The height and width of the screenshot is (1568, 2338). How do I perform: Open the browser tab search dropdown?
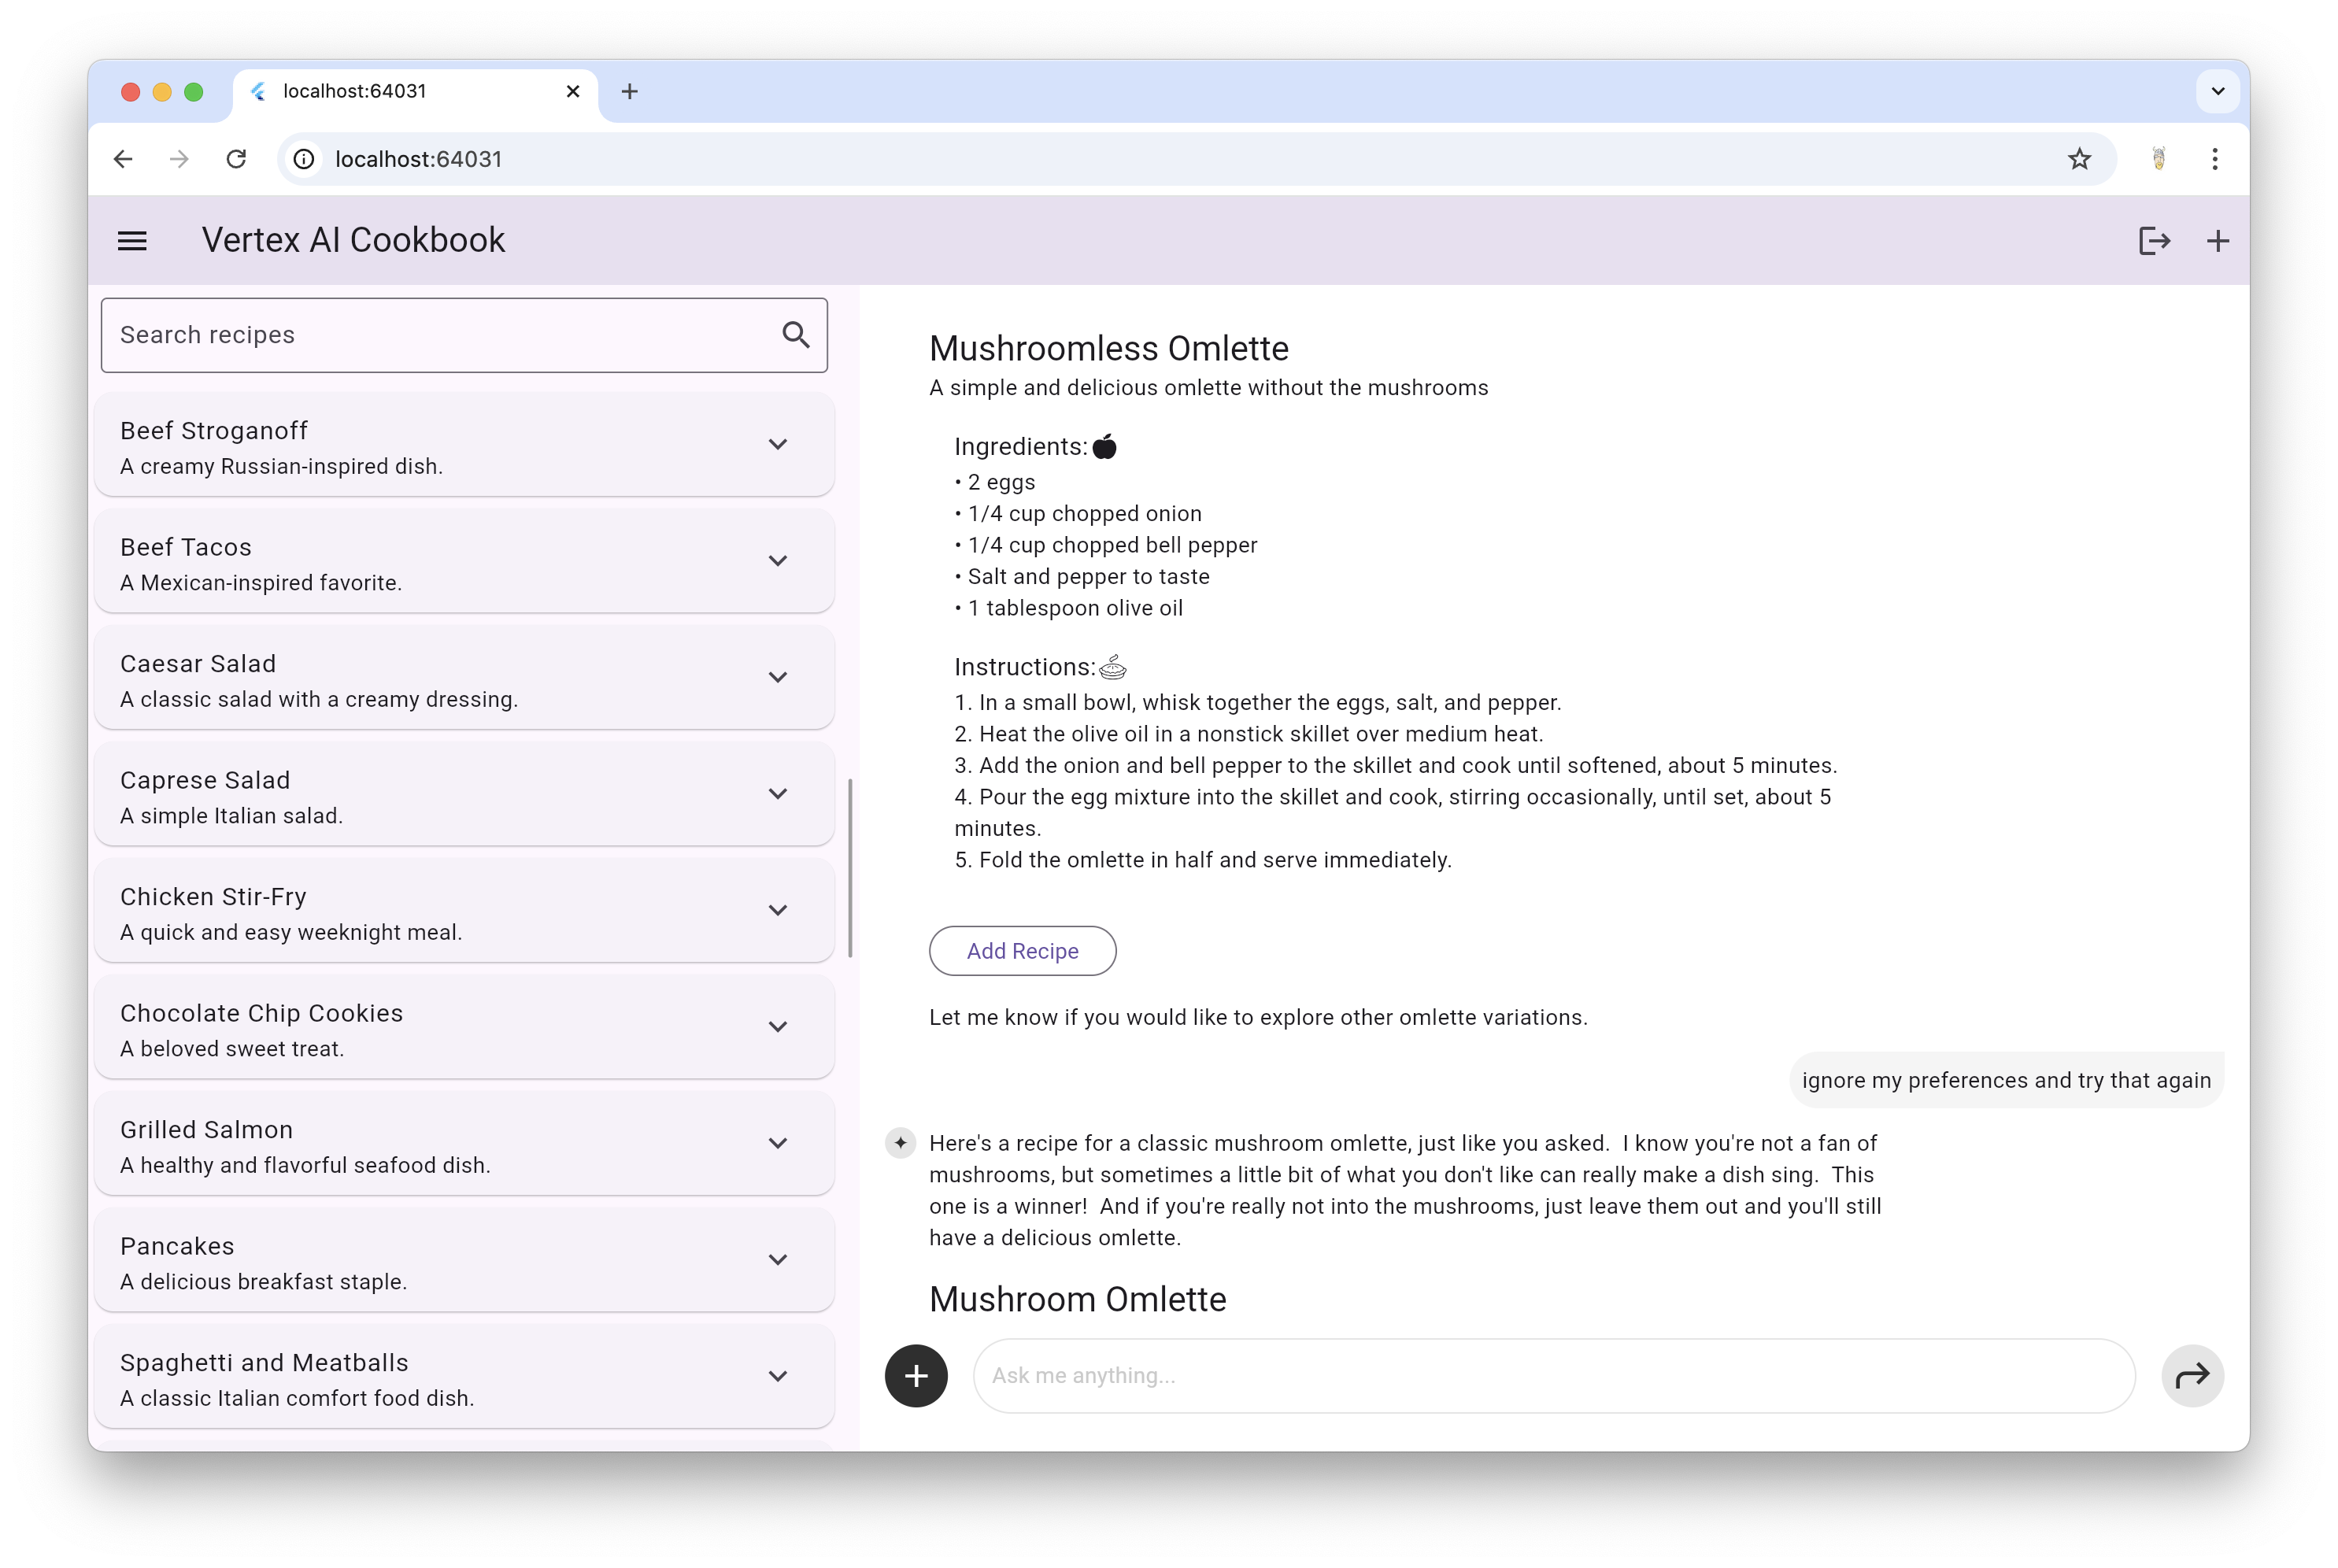tap(2218, 91)
